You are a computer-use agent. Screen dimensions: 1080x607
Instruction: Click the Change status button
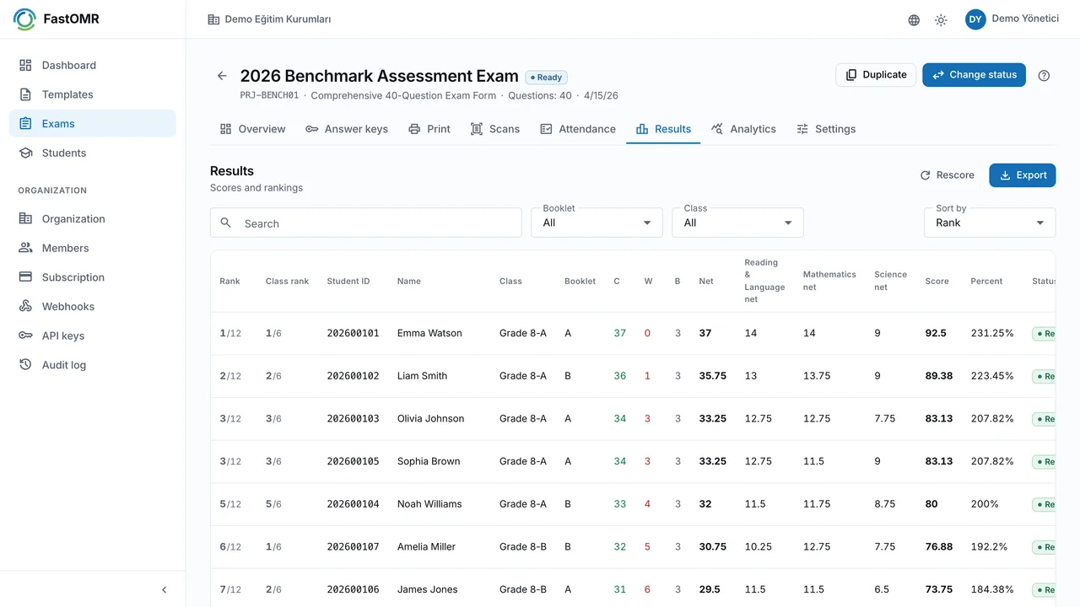[974, 75]
